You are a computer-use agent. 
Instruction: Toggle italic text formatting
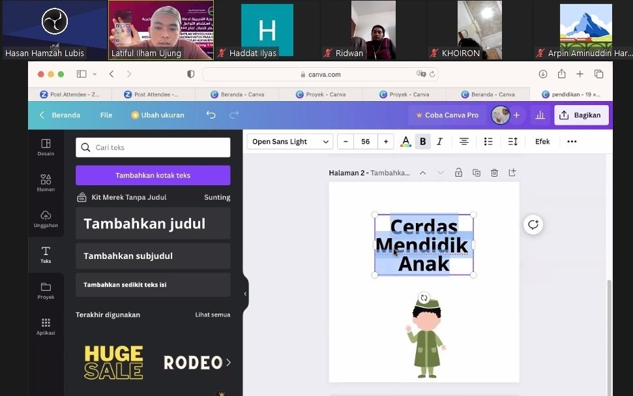[x=439, y=142]
